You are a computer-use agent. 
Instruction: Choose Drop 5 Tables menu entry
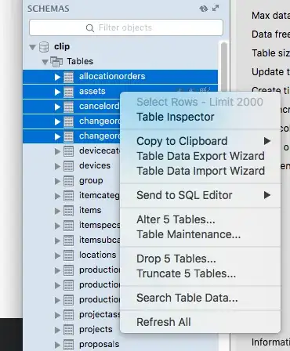point(176,259)
